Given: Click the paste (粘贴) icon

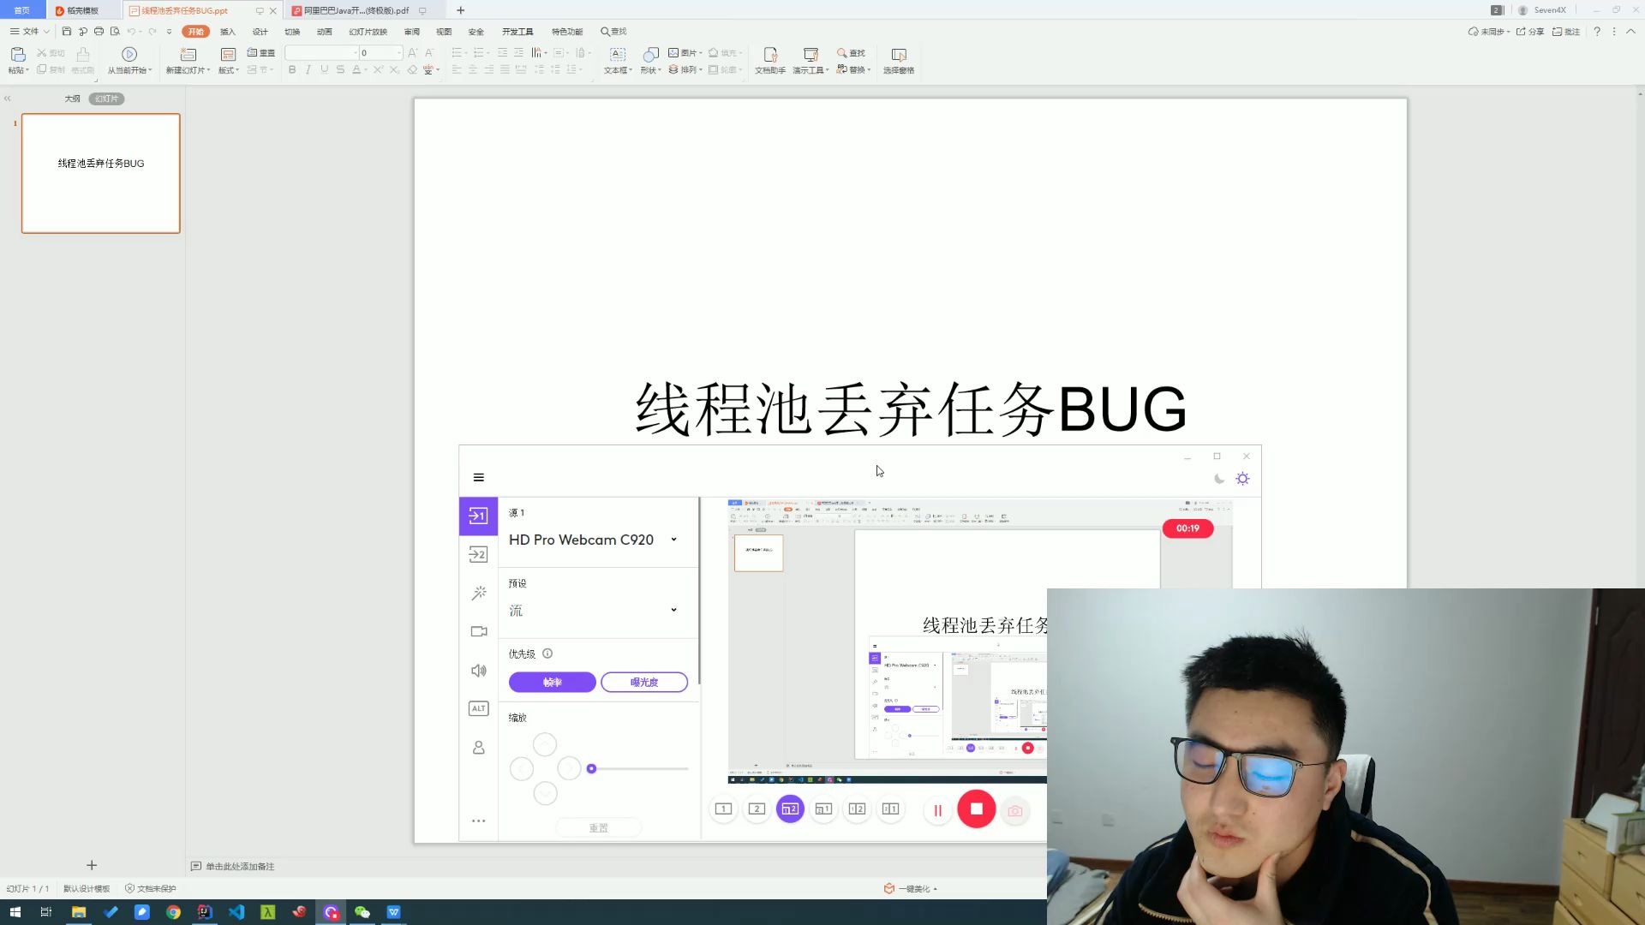Looking at the screenshot, I should [17, 55].
